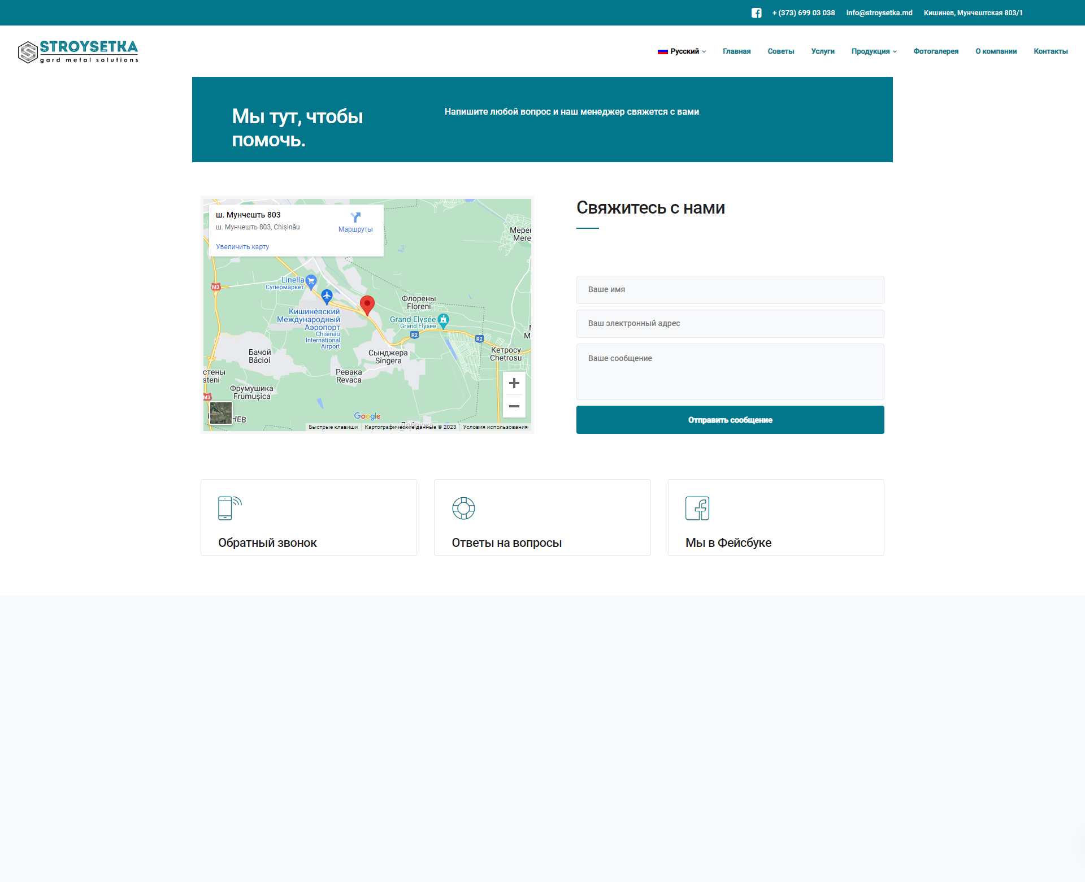Click the directions (Маршруты) arrow icon
The height and width of the screenshot is (882, 1085).
click(355, 218)
